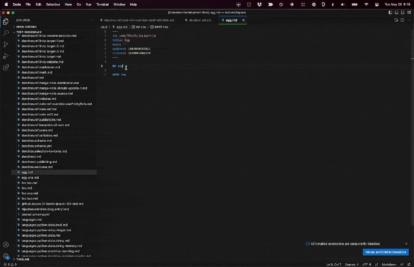414x267 pixels.
Task: Toggle the Primary Side Bar visibility
Action: [x=391, y=13]
